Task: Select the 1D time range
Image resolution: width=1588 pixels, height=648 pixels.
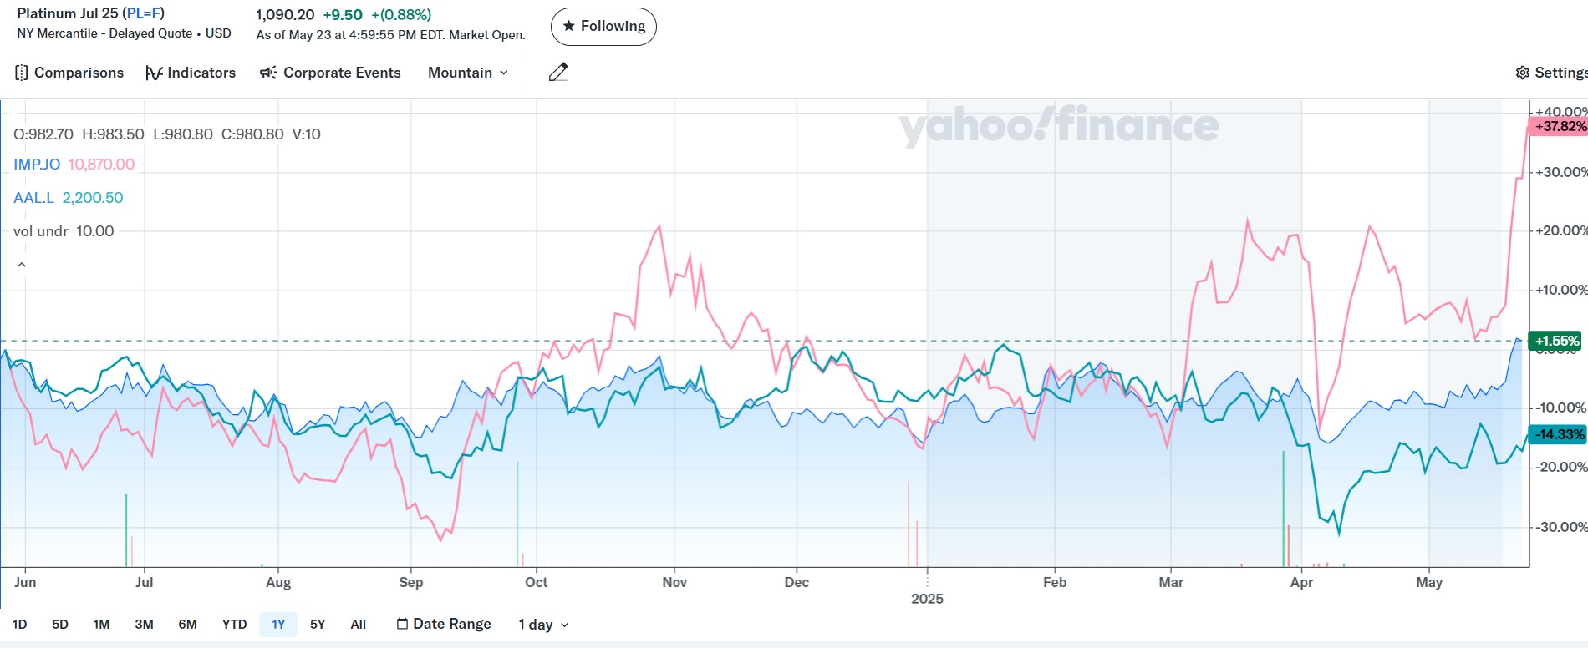Action: point(20,624)
